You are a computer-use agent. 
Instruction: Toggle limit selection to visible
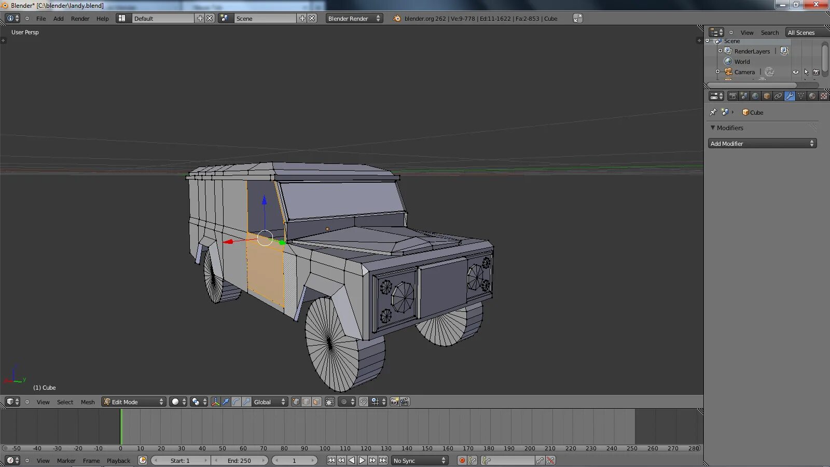click(x=329, y=402)
